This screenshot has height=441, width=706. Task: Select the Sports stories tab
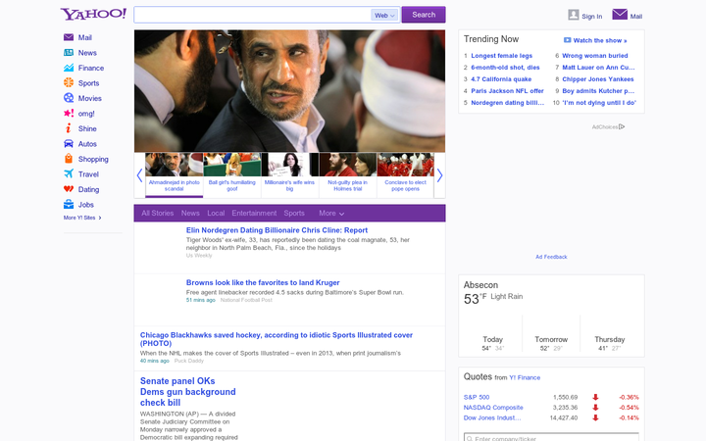point(294,214)
